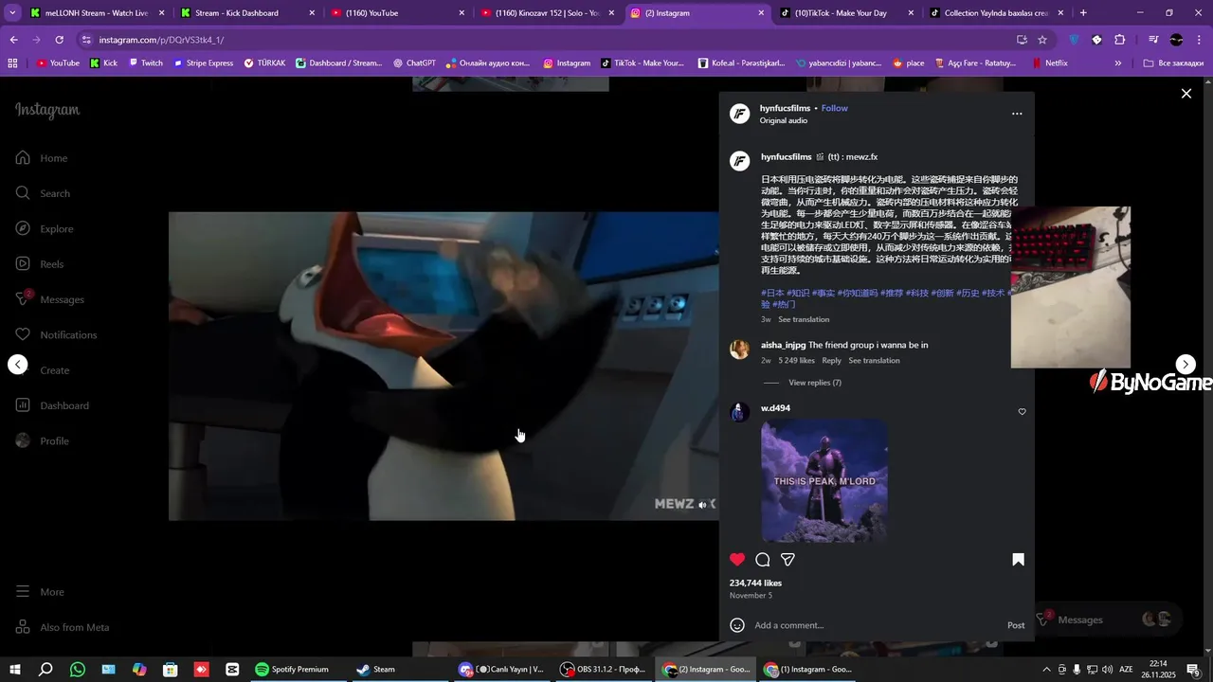Open the Netflix bookmark
The width and height of the screenshot is (1213, 682).
[1049, 63]
